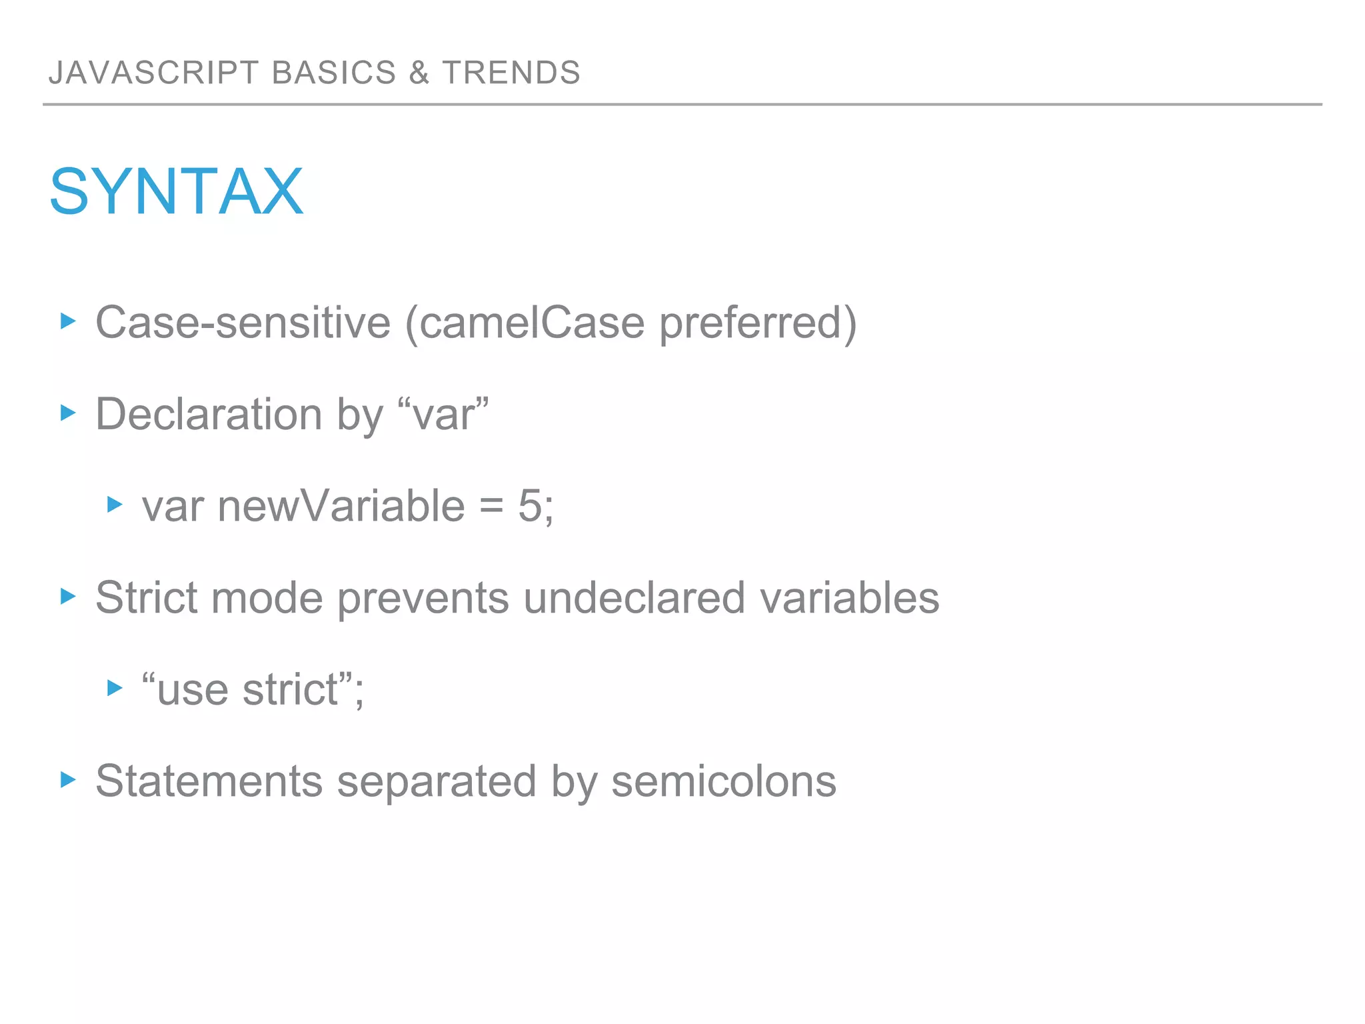Click the JAVASCRIPT BASICS & TRENDS header
Viewport: 1365px width, 1024px height.
pyautogui.click(x=314, y=73)
